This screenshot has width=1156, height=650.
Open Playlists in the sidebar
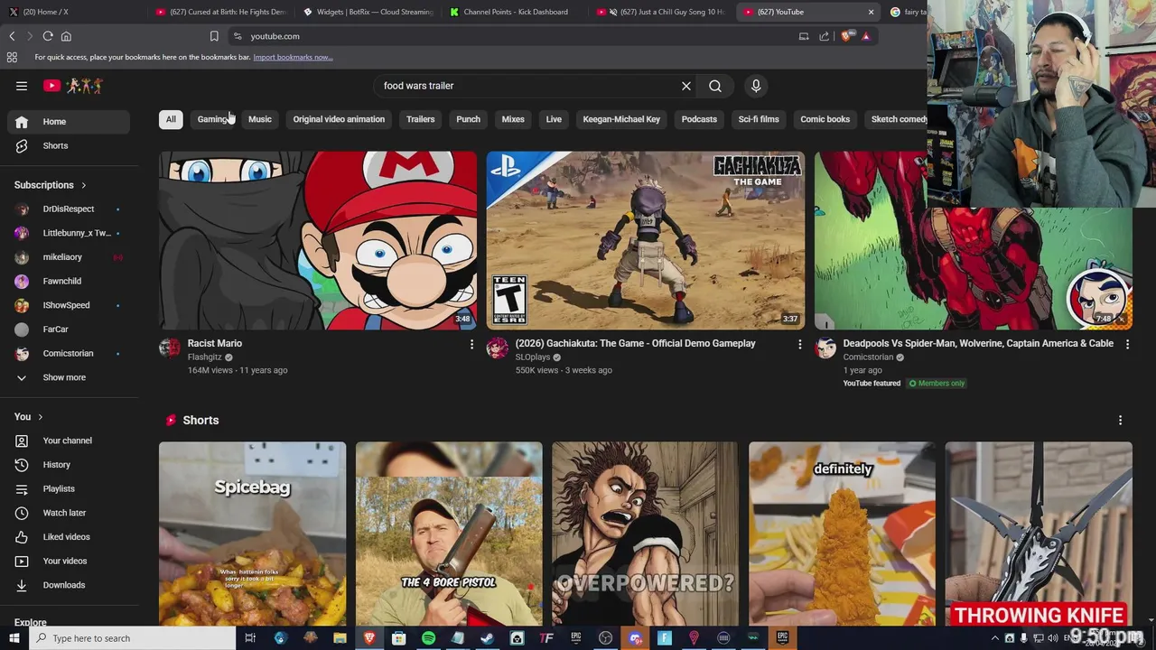[x=69, y=488]
